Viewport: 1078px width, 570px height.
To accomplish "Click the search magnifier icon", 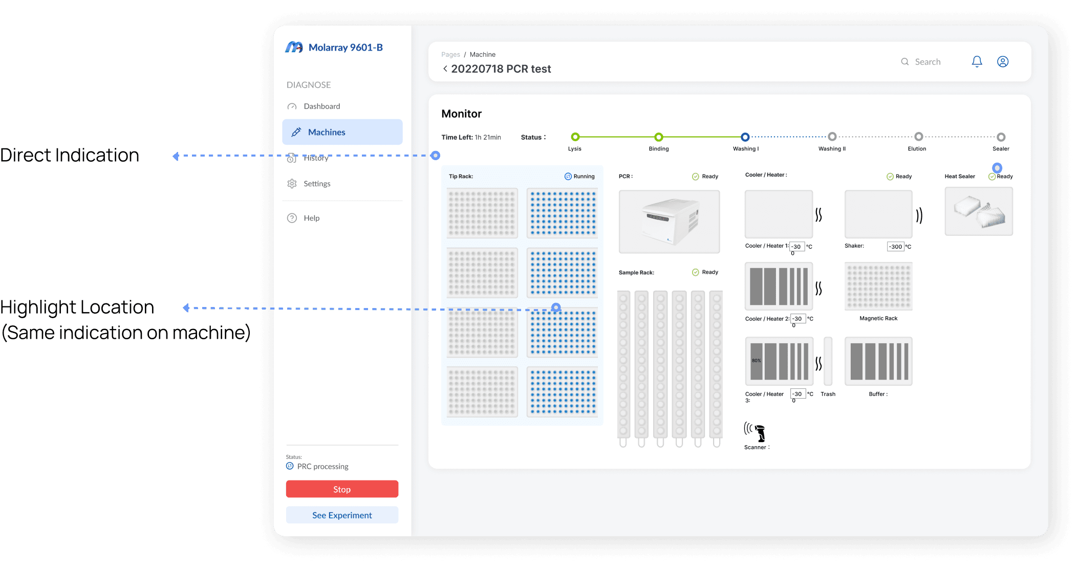I will [904, 61].
